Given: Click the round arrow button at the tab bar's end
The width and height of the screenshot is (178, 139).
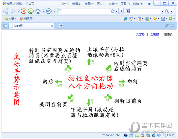Looking at the screenshot, I should pos(172,26).
